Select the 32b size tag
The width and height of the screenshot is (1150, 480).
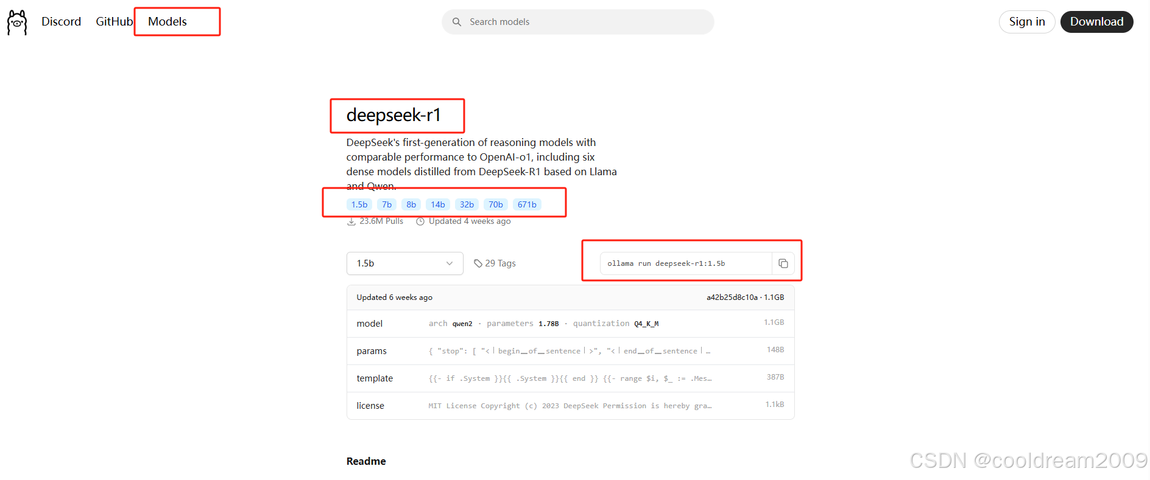pos(467,204)
